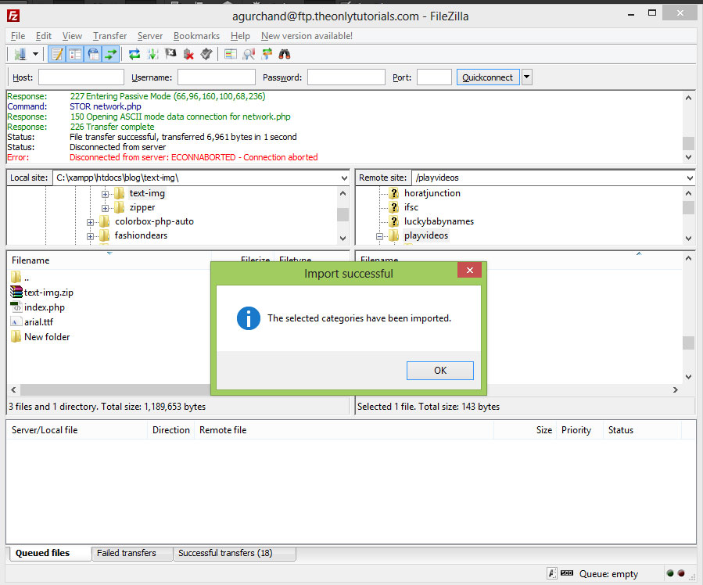Select the ifsc remote folder
Image resolution: width=703 pixels, height=585 pixels.
[x=411, y=207]
